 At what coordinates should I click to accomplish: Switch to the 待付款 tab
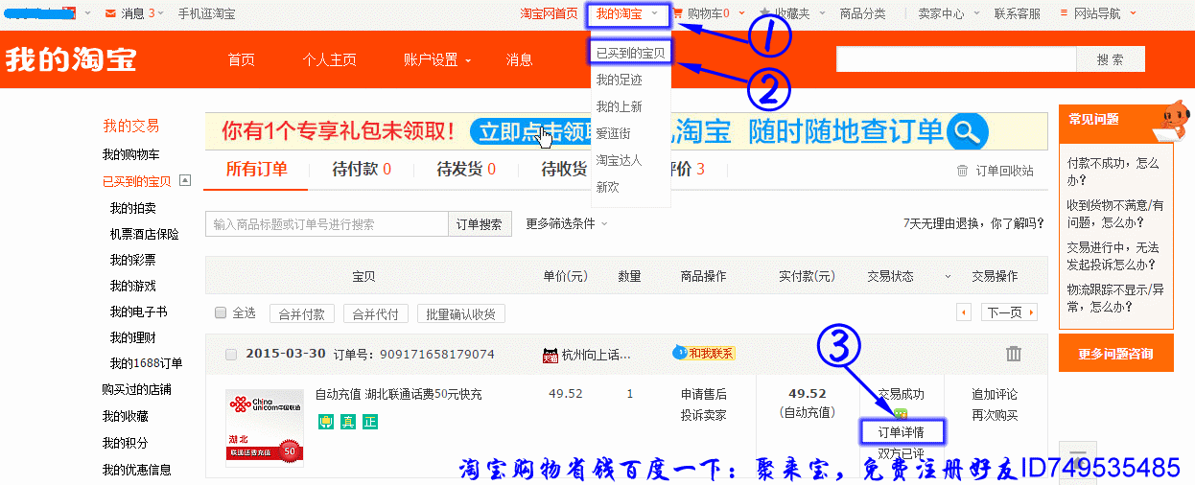click(x=362, y=170)
